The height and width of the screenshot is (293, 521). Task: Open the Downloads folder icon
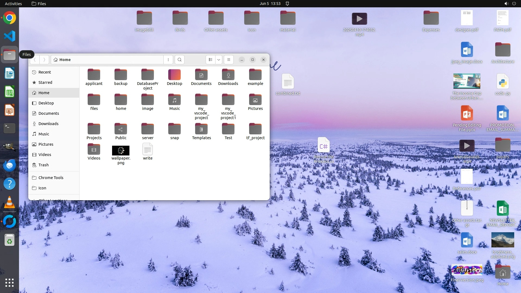[x=228, y=75]
